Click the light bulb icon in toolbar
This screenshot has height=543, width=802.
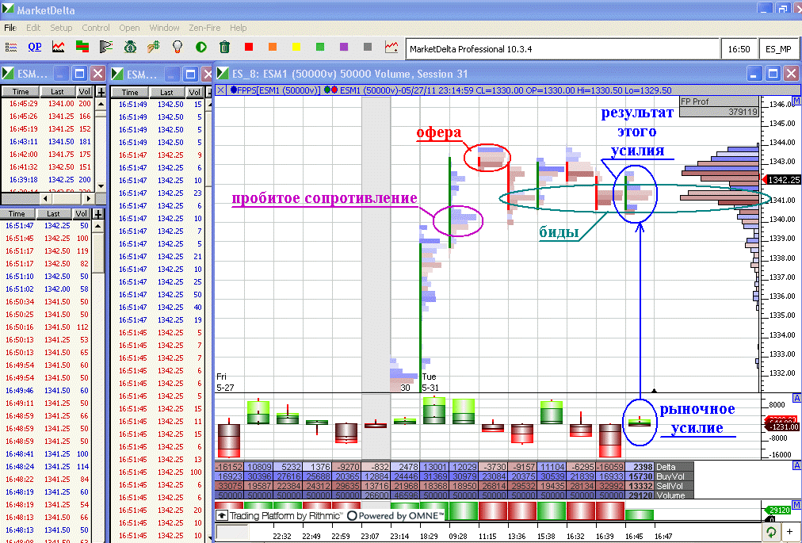pos(177,47)
